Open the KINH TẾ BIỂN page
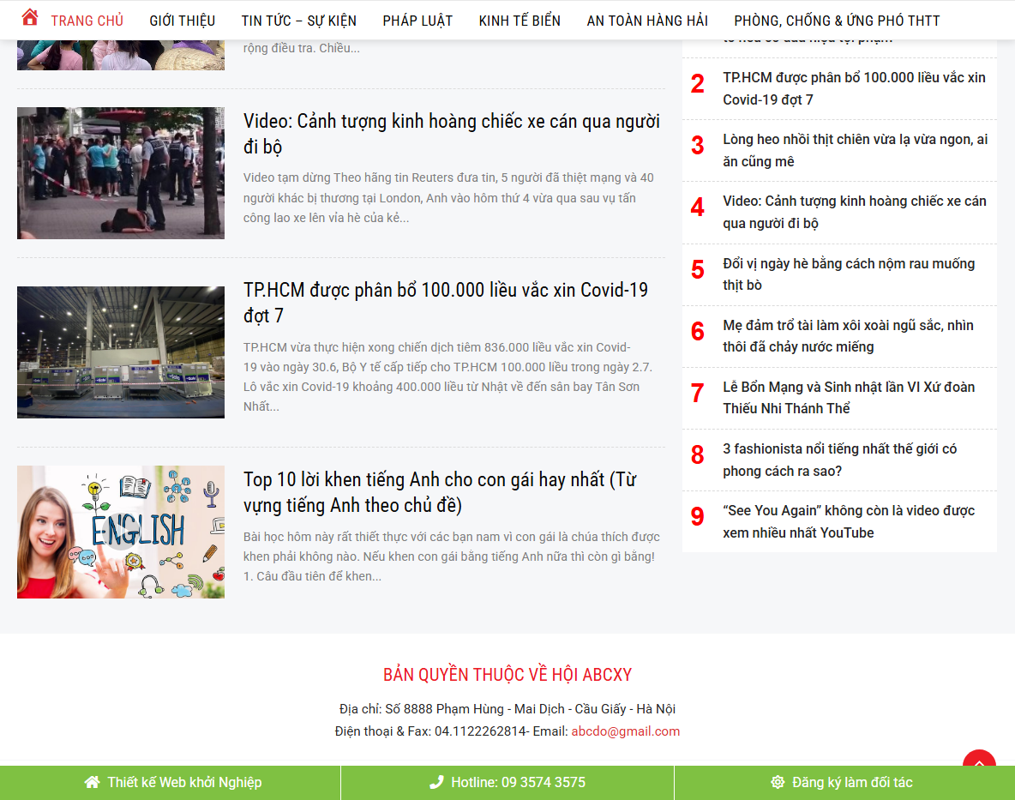 pyautogui.click(x=520, y=20)
